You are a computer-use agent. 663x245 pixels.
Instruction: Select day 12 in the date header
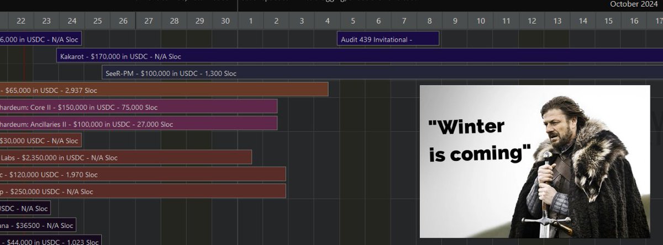(x=532, y=21)
